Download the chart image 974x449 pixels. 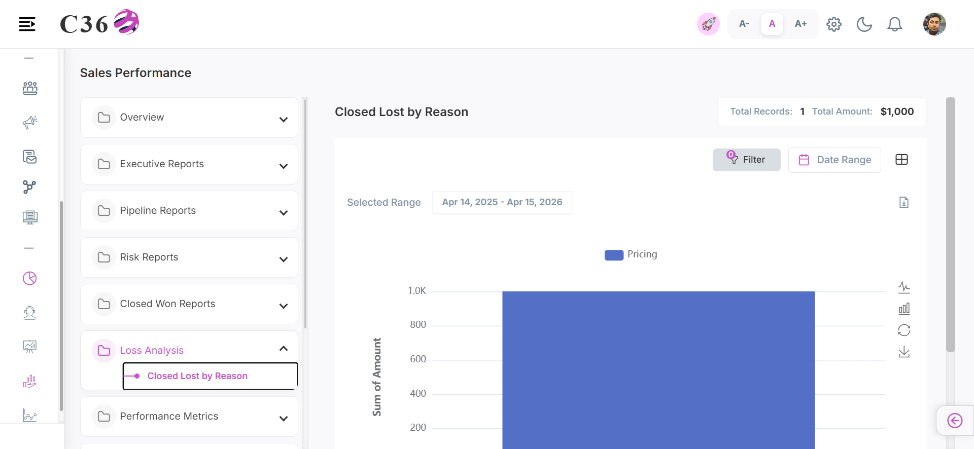[904, 352]
